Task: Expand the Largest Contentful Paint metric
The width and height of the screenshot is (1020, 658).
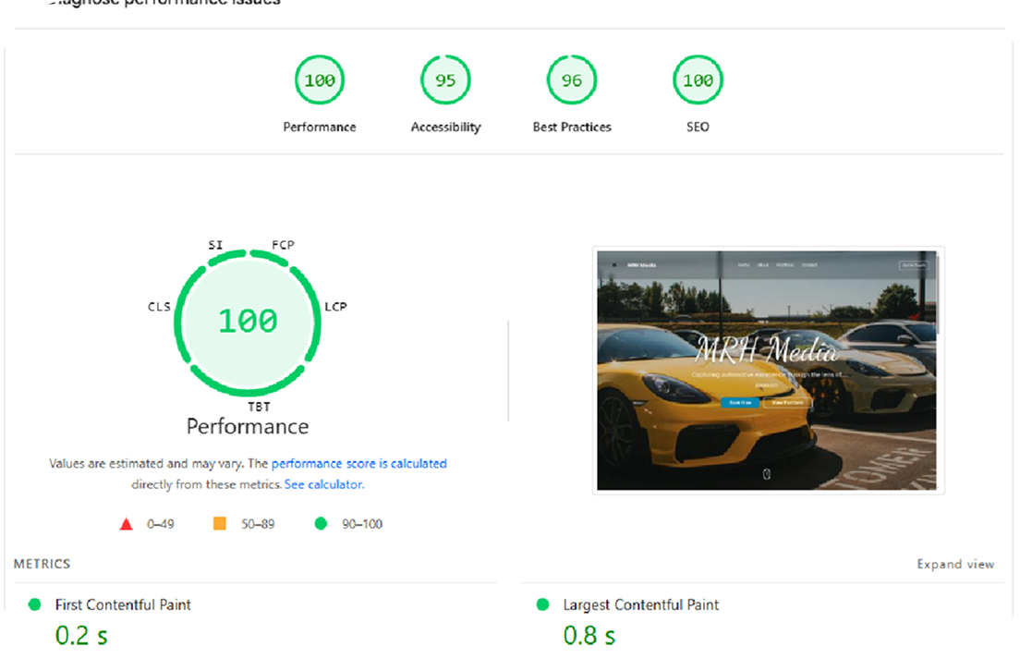Action: click(641, 604)
